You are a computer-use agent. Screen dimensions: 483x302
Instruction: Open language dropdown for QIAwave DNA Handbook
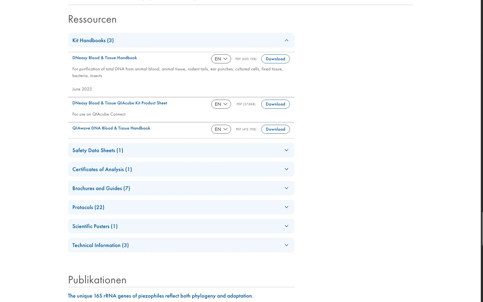click(221, 129)
